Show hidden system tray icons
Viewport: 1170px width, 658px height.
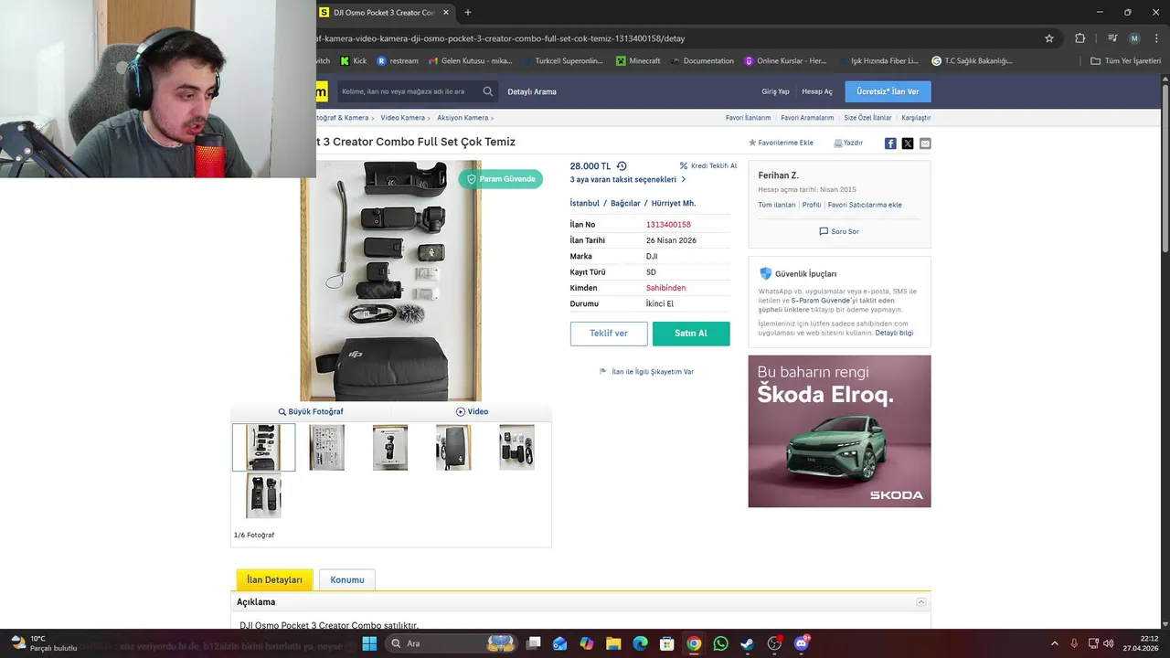[1054, 643]
